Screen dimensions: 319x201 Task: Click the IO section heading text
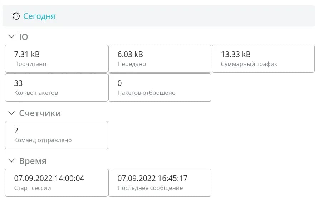24,37
